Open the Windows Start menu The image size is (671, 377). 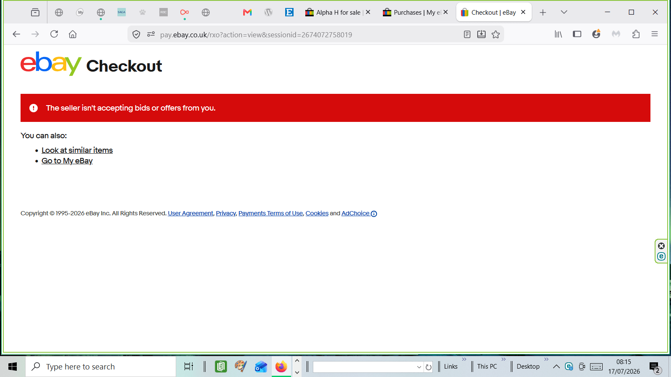[13, 367]
